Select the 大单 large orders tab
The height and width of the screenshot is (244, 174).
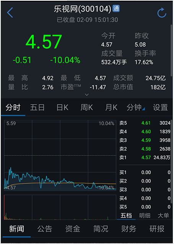point(163,216)
